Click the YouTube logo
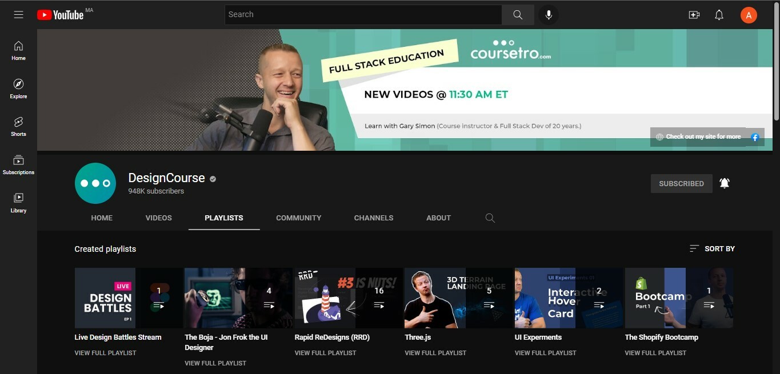780x374 pixels. point(61,15)
